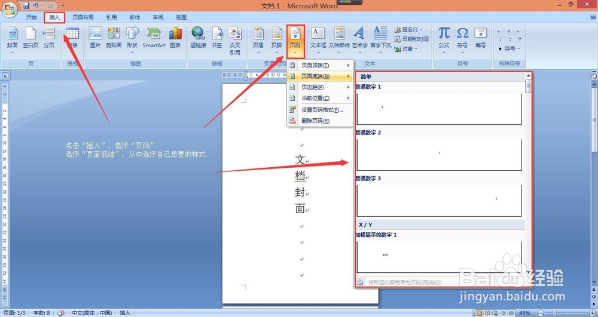Switch to print layout view in status bar
The image size is (598, 317).
[480, 313]
